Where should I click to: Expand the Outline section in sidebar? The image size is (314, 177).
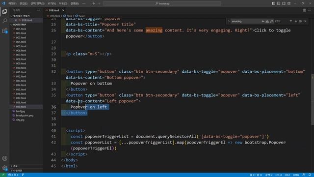[x=26, y=166]
